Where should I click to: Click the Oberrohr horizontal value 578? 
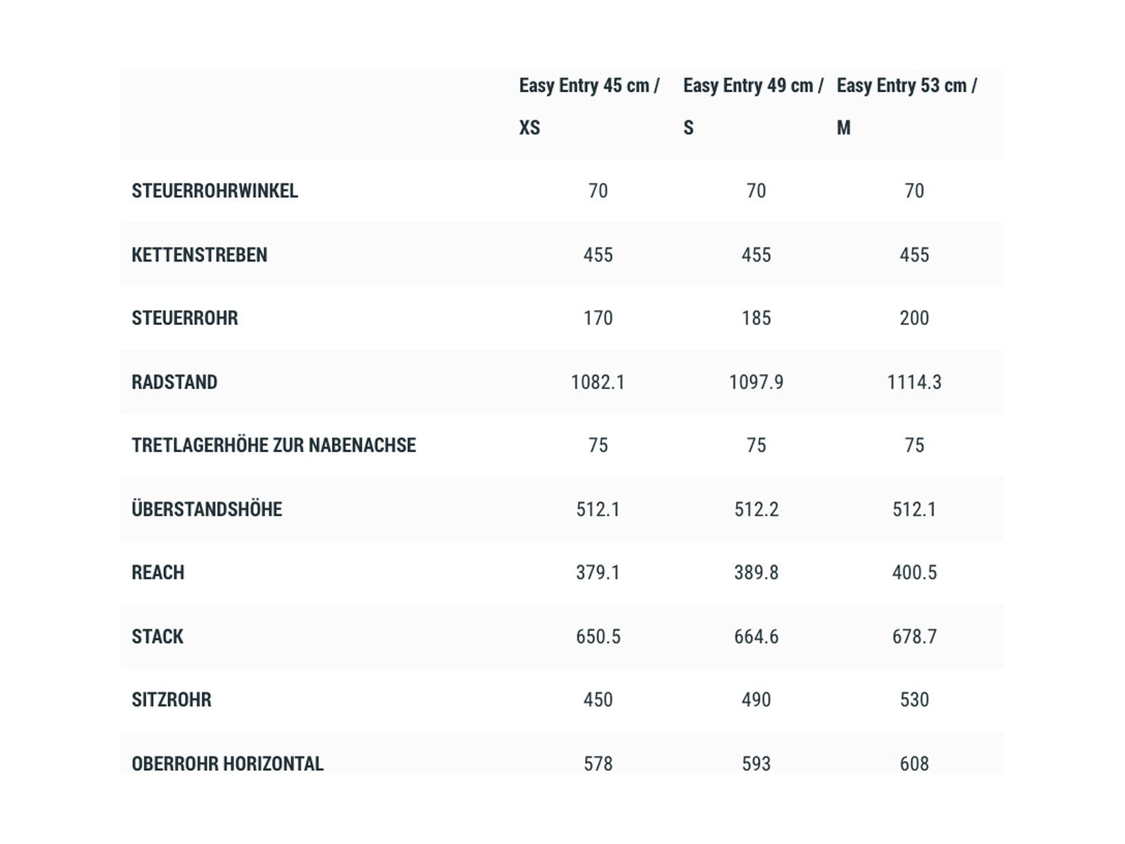[x=598, y=763]
